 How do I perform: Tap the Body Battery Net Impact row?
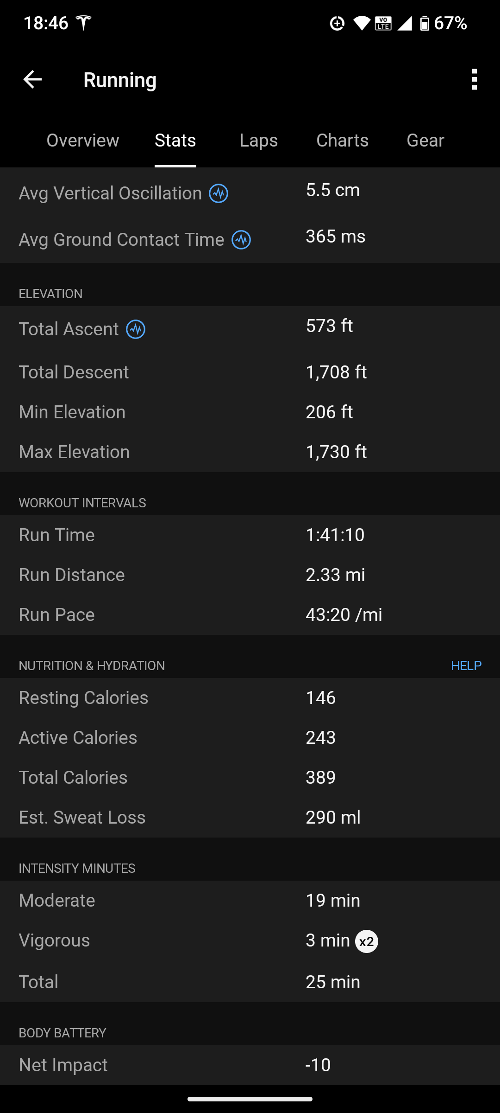coord(250,1065)
